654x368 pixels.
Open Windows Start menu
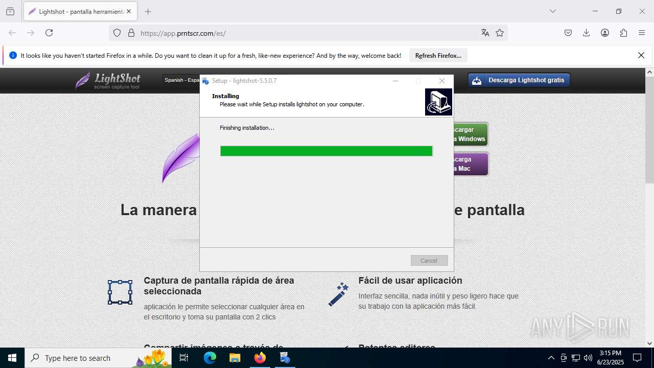click(12, 358)
